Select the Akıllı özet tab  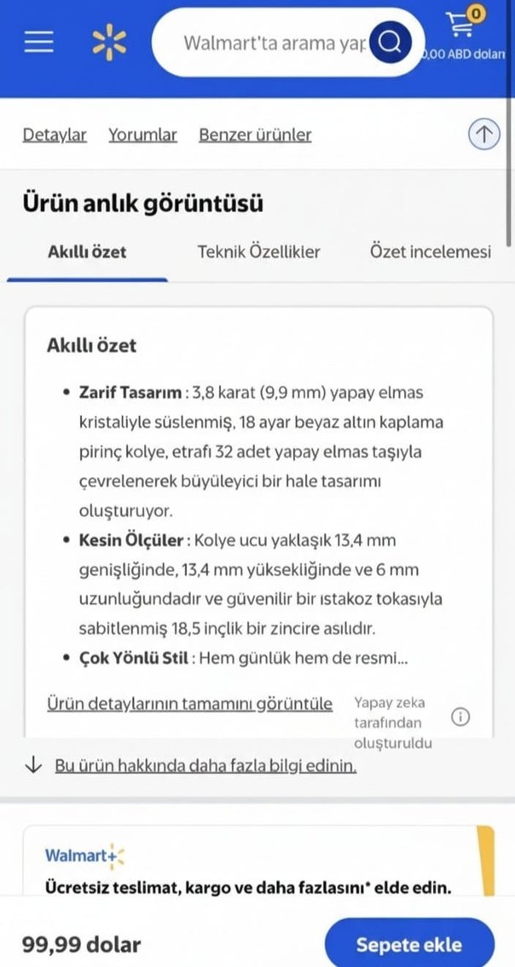(x=85, y=251)
